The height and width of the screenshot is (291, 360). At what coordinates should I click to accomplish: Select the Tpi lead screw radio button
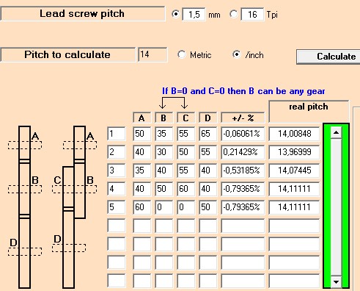pyautogui.click(x=234, y=14)
